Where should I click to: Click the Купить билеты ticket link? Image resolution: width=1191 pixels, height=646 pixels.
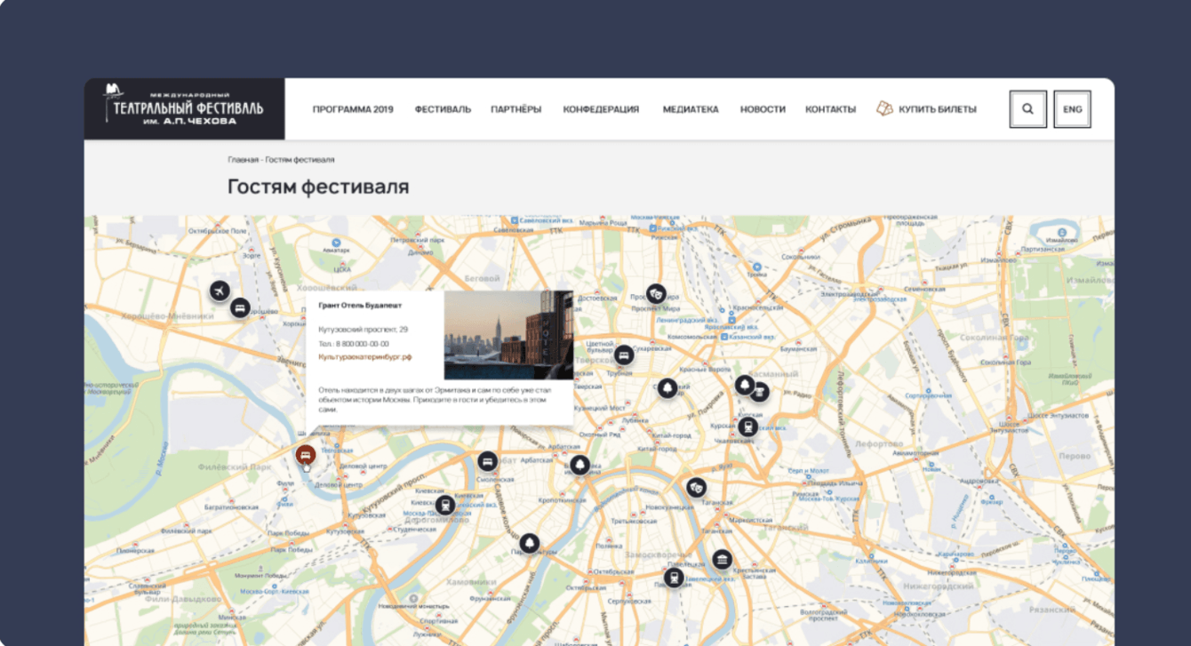[x=926, y=109]
